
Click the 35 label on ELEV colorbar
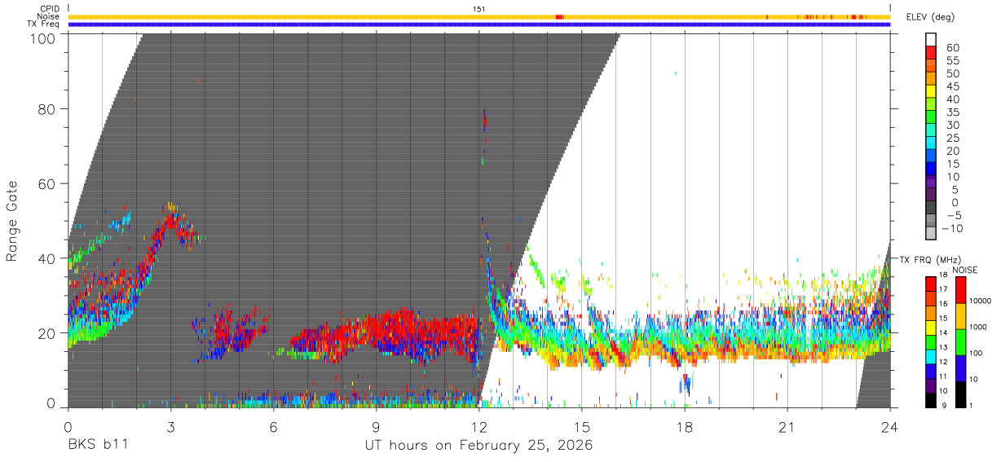click(951, 112)
